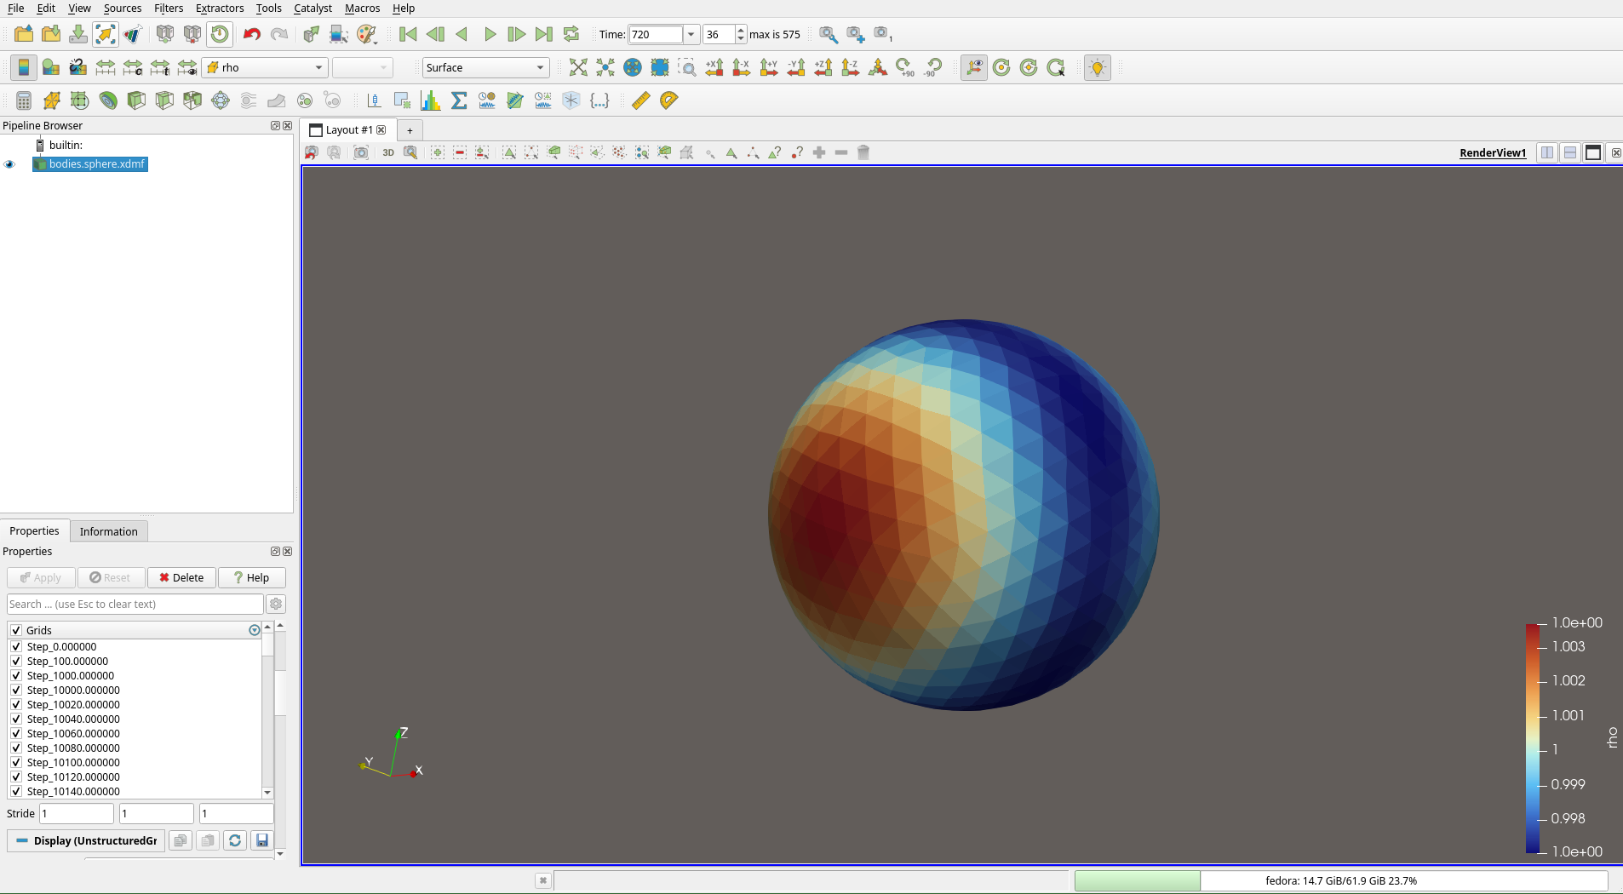The image size is (1623, 894).
Task: Click the properties search input field
Action: point(135,604)
